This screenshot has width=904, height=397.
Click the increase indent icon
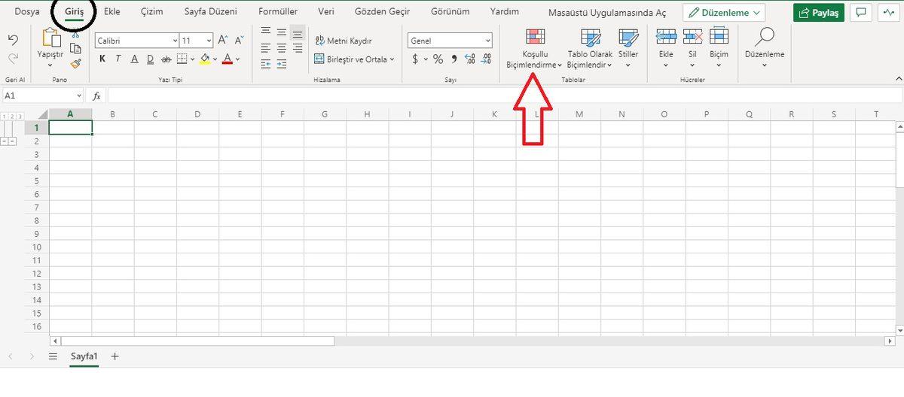tap(281, 65)
